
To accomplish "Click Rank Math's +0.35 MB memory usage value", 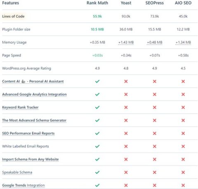I will tap(97, 42).
